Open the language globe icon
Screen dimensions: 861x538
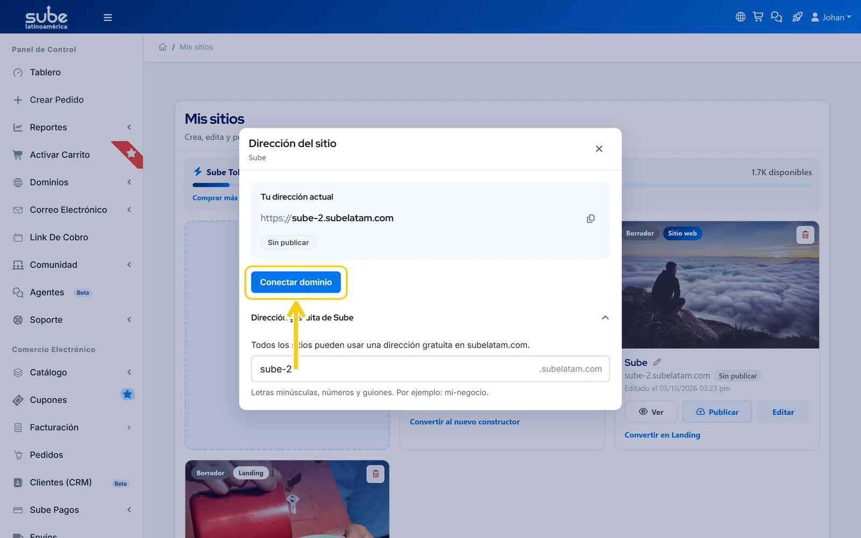[x=740, y=17]
